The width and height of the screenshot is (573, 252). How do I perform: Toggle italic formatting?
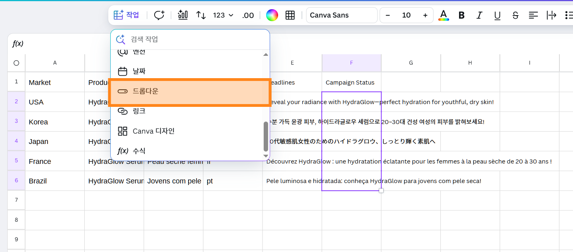479,15
